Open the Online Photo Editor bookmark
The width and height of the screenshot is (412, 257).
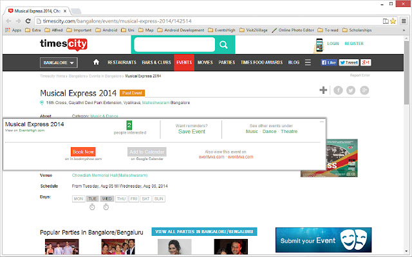point(293,30)
